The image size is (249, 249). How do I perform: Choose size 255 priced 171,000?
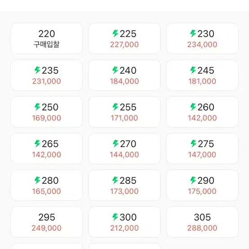124,112
